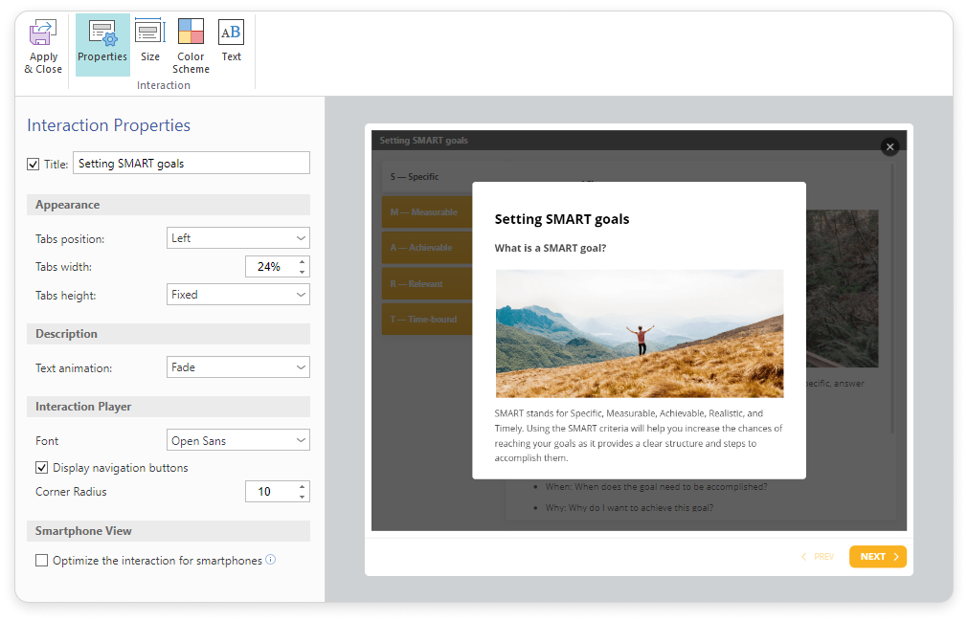The height and width of the screenshot is (621, 968).
Task: Switch to the T — Time-bound tab
Action: tap(426, 320)
